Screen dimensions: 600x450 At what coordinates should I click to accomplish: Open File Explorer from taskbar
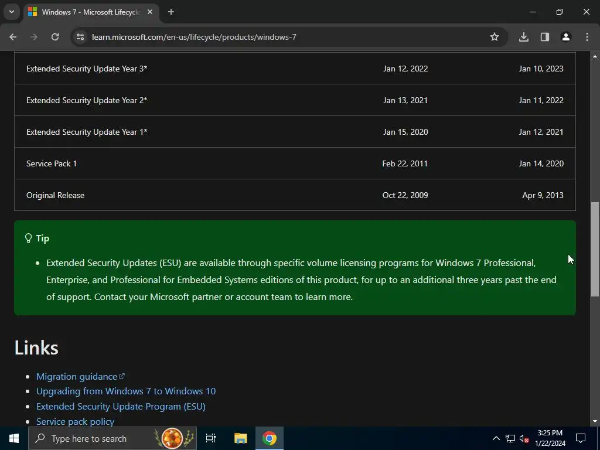(240, 438)
